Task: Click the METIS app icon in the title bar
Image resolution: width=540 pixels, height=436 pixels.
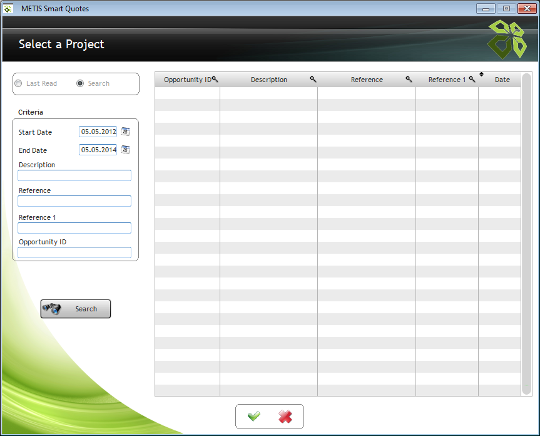Action: [8, 9]
